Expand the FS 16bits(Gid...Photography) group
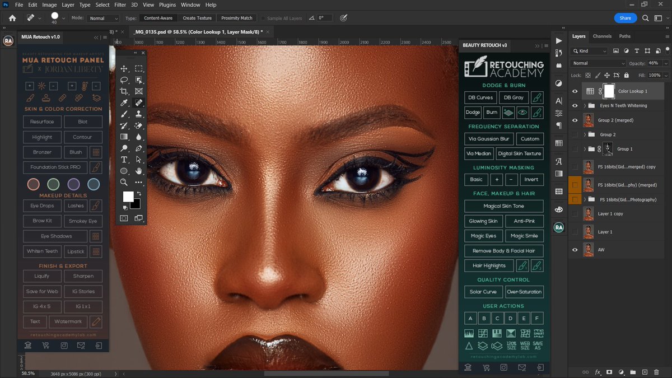This screenshot has width=672, height=378. click(x=585, y=199)
